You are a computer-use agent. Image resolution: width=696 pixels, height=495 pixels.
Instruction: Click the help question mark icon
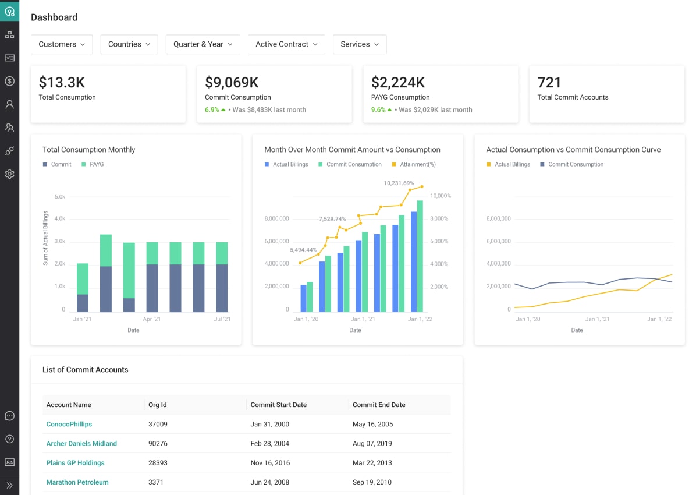(x=9, y=439)
